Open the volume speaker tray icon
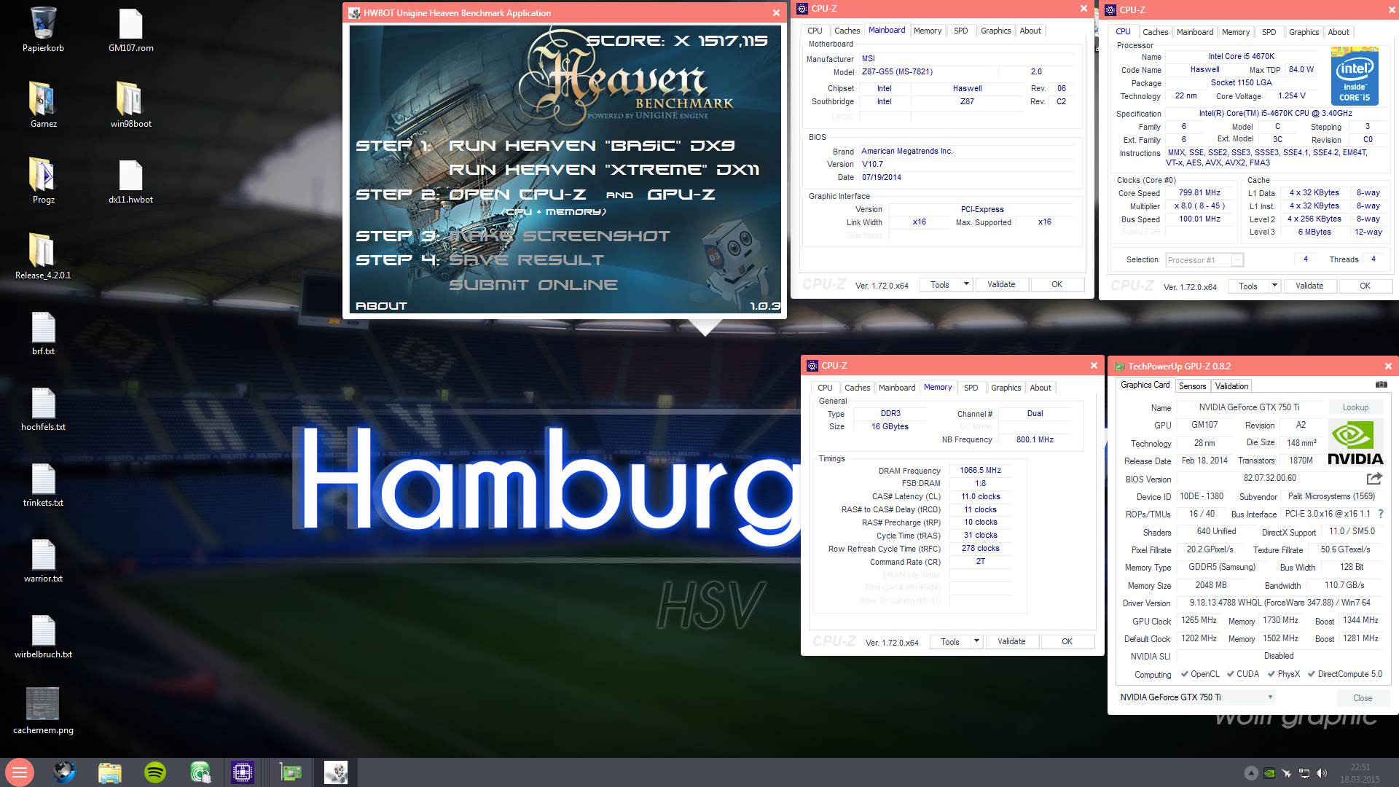 [1322, 773]
